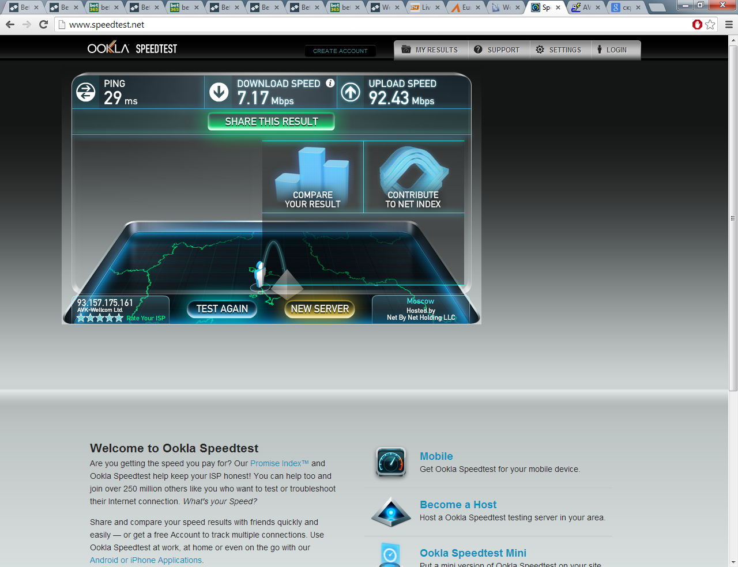Screen dimensions: 738x567
Task: Click the 7.17 Mbps download value
Action: tap(265, 99)
